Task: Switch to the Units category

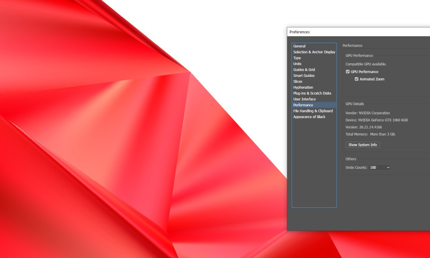Action: (x=314, y=64)
